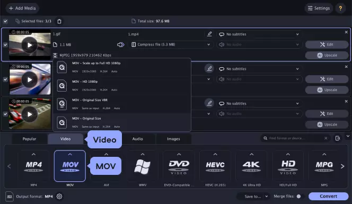352x204 pixels.
Task: Uncheck the third file row checkbox
Action: pos(5,114)
